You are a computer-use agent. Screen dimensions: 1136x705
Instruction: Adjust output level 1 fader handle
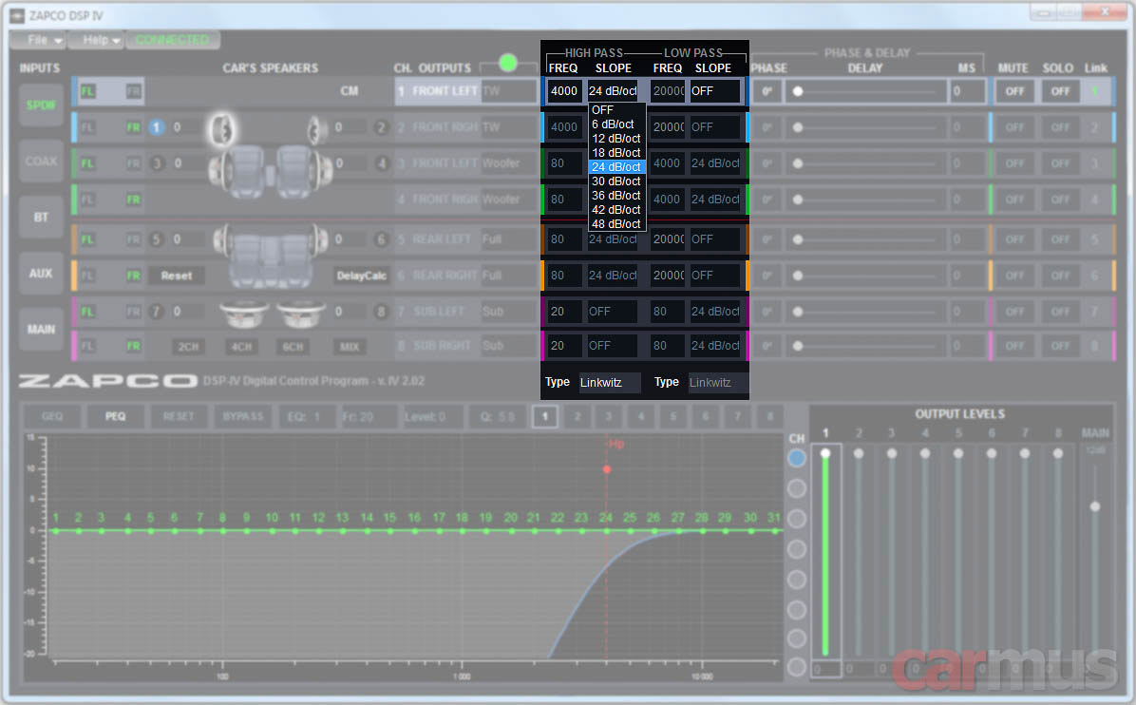(825, 453)
